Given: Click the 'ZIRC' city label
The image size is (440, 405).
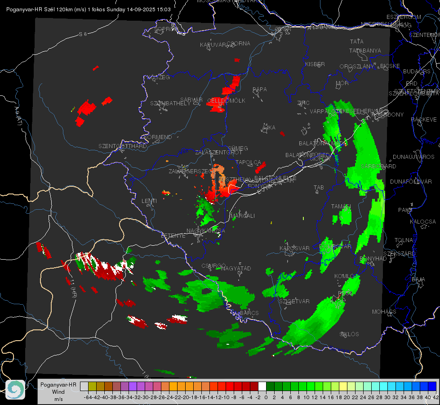Looking at the screenshot, I should pyautogui.click(x=303, y=103).
